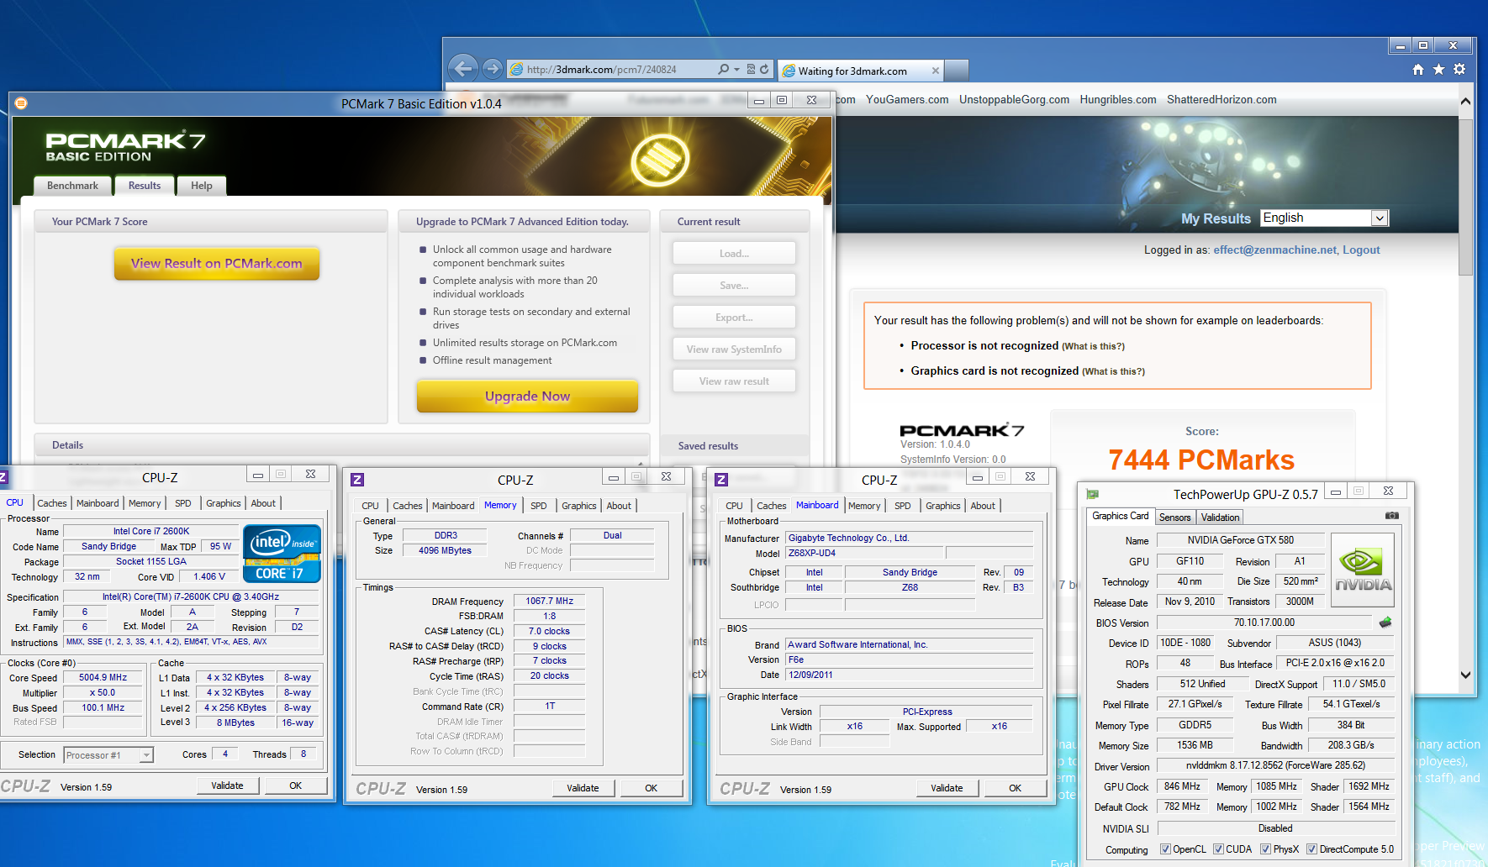This screenshot has height=867, width=1488.
Task: Open the Sensors tab in GPU-Z
Action: click(x=1174, y=518)
